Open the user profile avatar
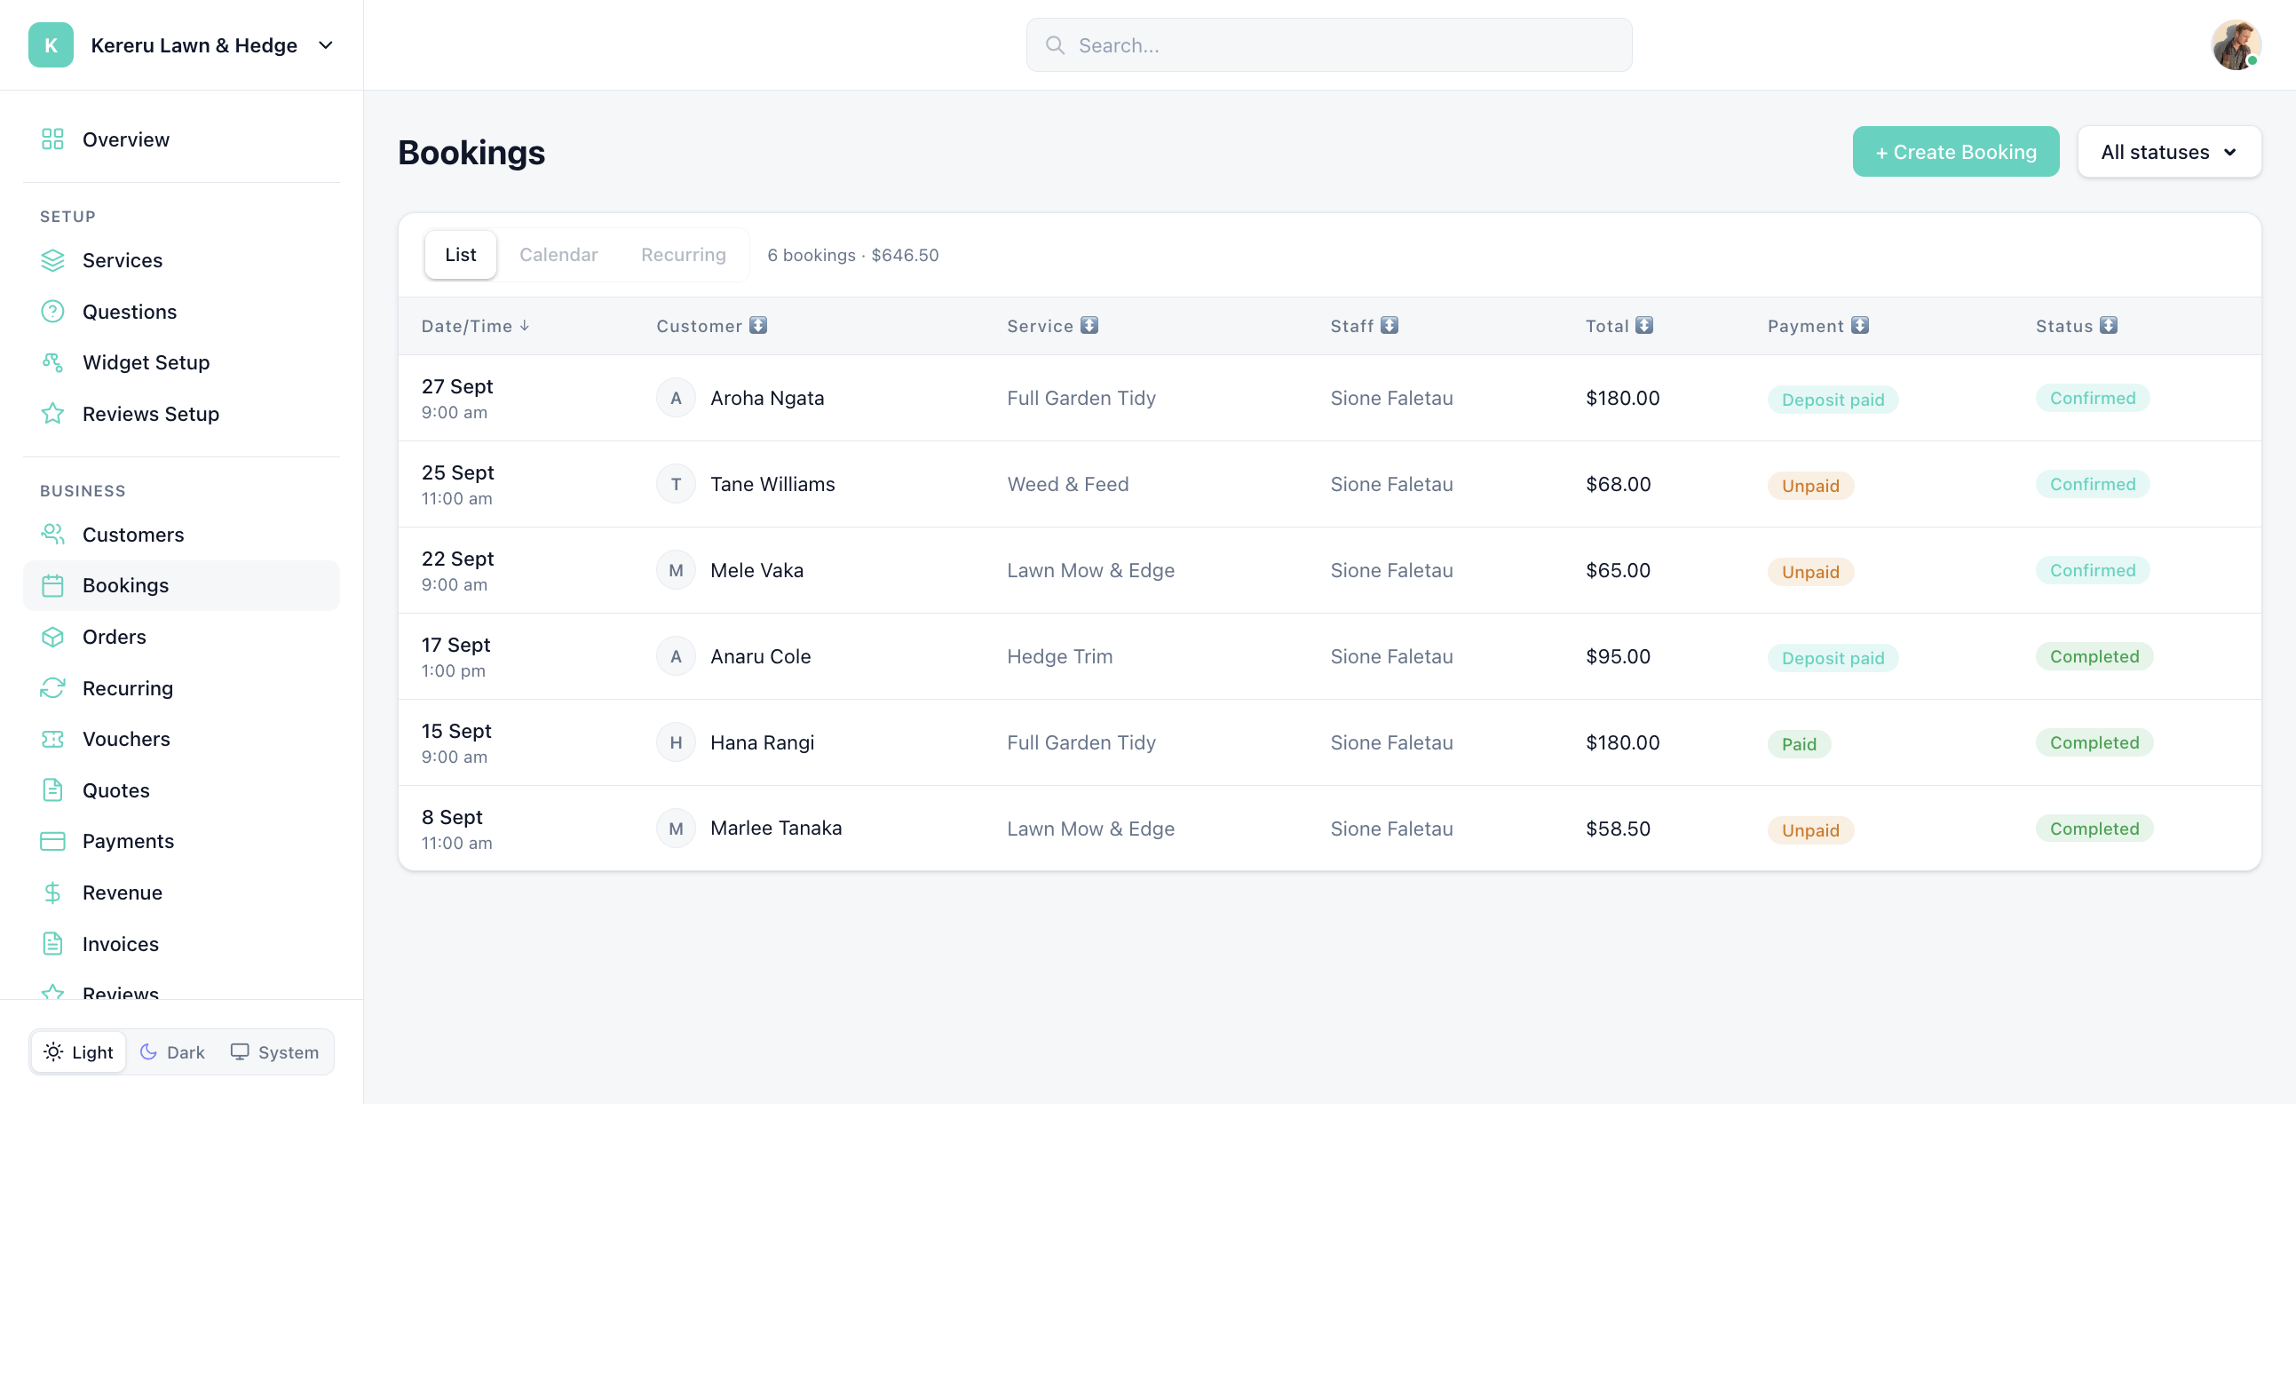The width and height of the screenshot is (2296, 1380). click(x=2236, y=44)
